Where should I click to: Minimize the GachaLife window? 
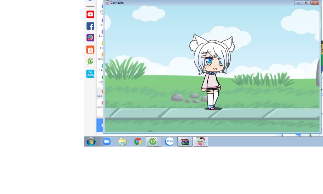coord(298,3)
